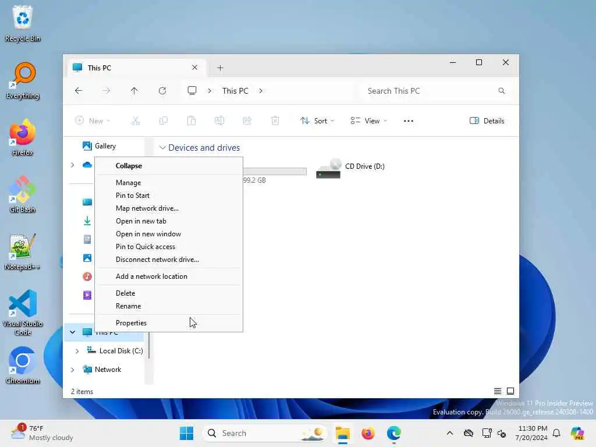The image size is (596, 447).
Task: Click the Paste clipboard icon in toolbar
Action: tap(191, 121)
